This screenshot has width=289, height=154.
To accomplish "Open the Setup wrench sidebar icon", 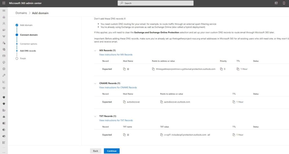I will point(4,75).
